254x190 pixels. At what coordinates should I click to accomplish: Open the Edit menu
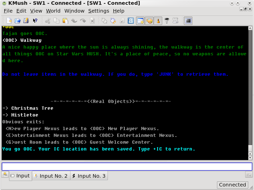coord(21,11)
